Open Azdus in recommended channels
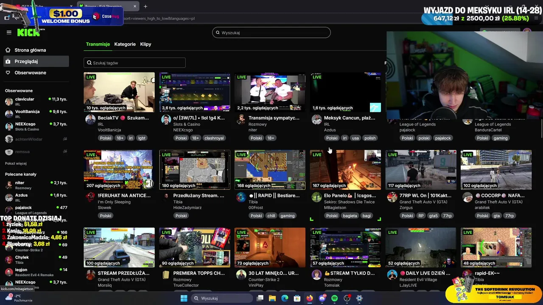The height and width of the screenshot is (305, 543). click(x=36, y=197)
